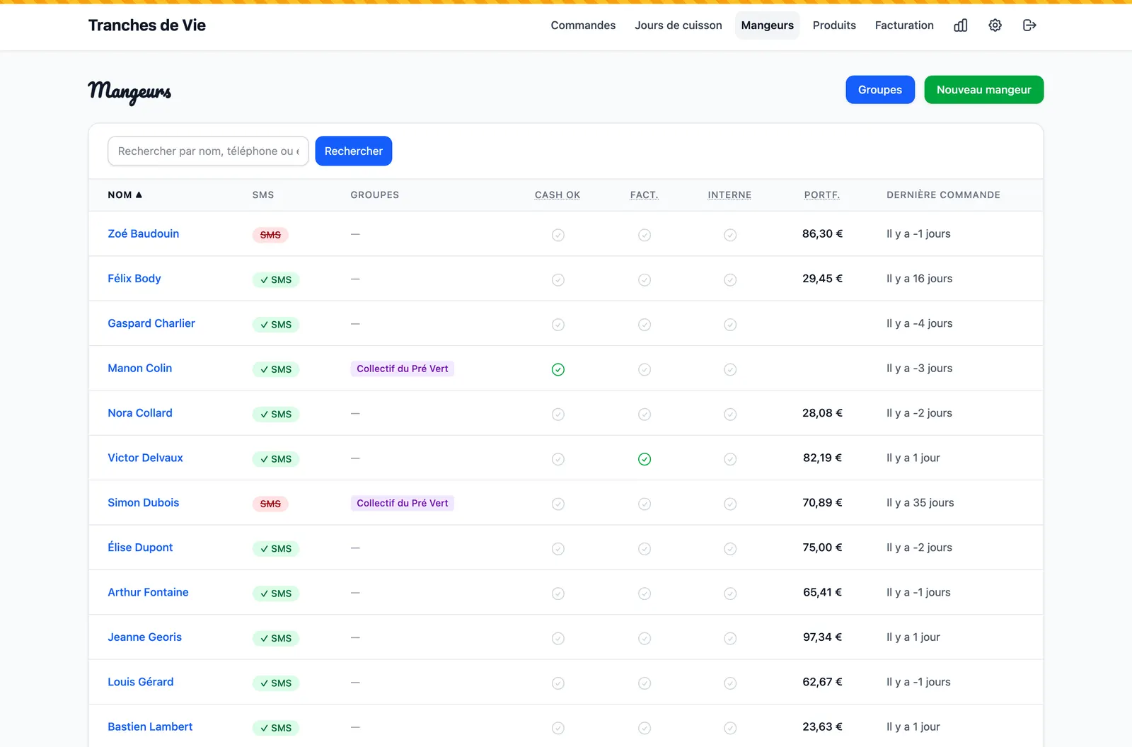Click the 'Il y a 16 jours' cell
Screen dimensions: 1132x747
pyautogui.click(x=920, y=279)
